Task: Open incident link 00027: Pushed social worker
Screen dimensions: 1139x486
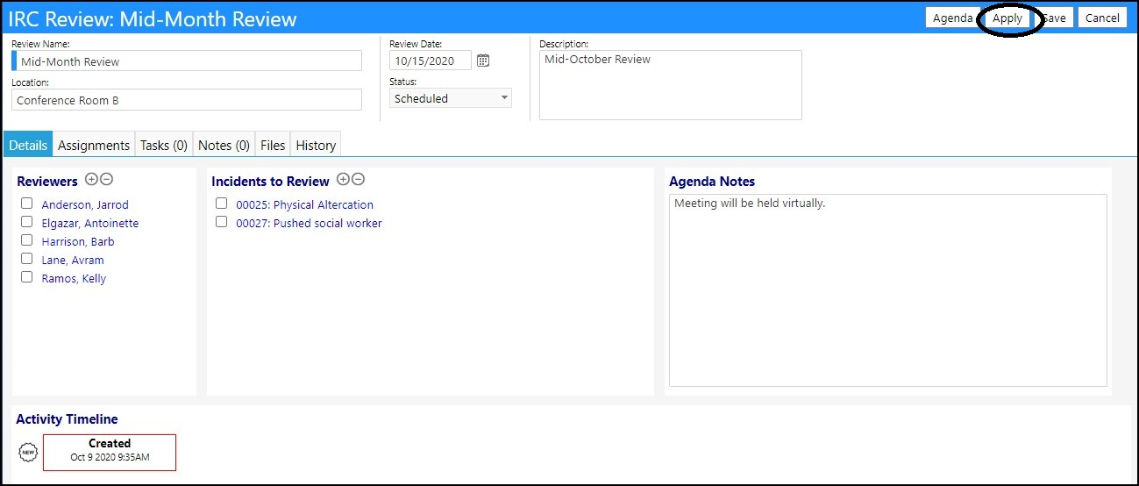Action: pyautogui.click(x=309, y=223)
